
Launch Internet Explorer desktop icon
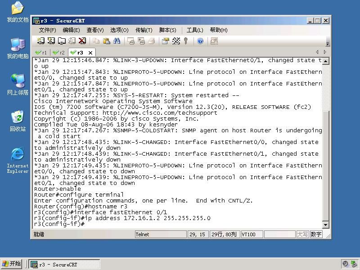tap(18, 160)
